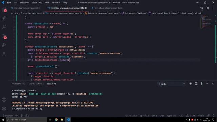
Task: Select the member-username.component.ts tab
Action: (x=67, y=8)
